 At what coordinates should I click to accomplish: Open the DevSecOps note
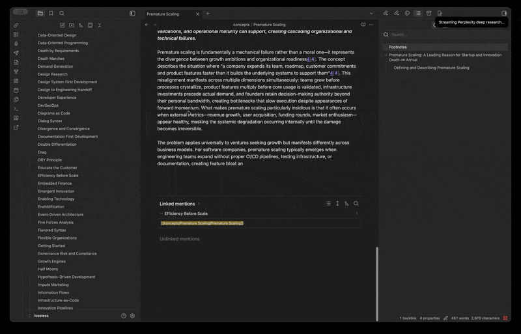click(48, 105)
